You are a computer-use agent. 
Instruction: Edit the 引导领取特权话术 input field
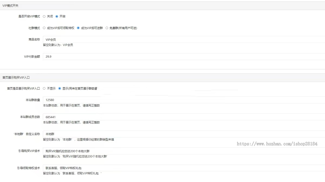pyautogui.click(x=184, y=168)
